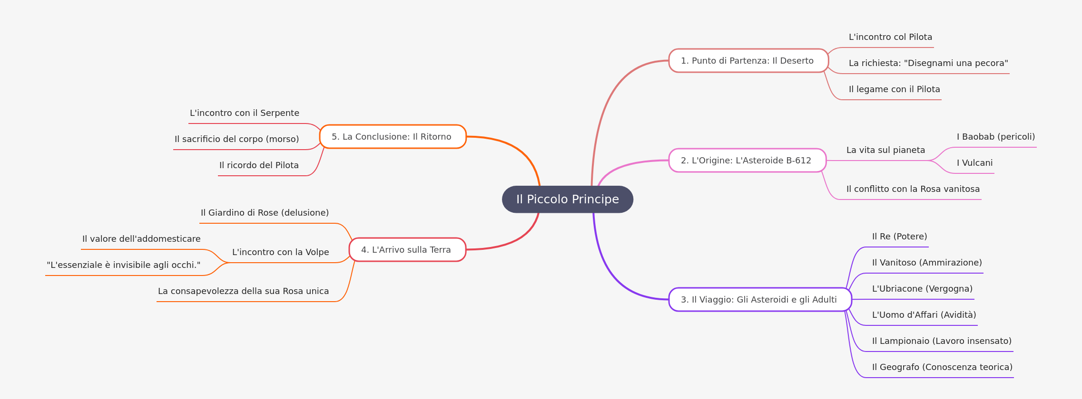Click the node 1. Punto di Partenza: Il Deserto
The height and width of the screenshot is (399, 1082).
tap(748, 61)
